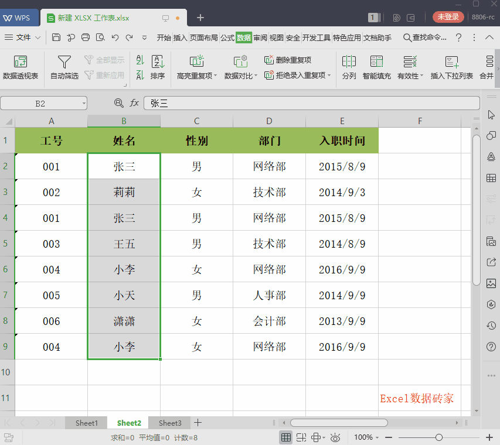The width and height of the screenshot is (500, 445).
Task: Open 删除重复项 Remove Duplicates
Action: tap(292, 59)
